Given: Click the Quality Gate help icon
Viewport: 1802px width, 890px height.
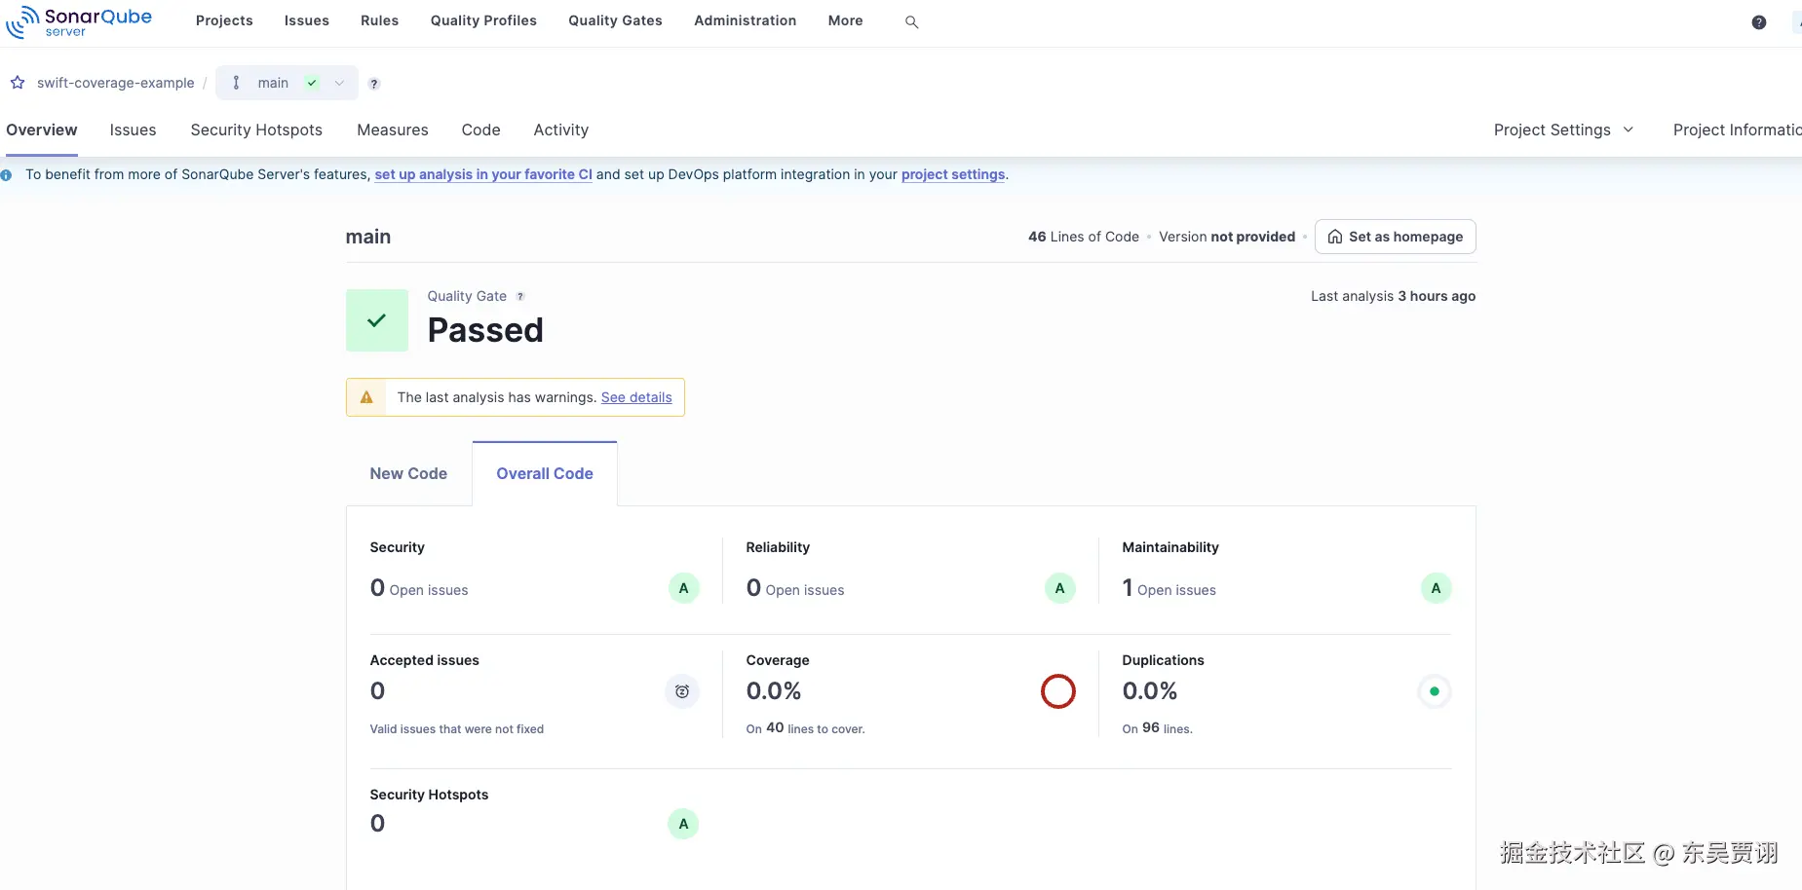Looking at the screenshot, I should [x=520, y=297].
